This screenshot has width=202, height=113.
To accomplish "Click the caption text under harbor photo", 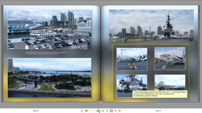I will [46, 53].
